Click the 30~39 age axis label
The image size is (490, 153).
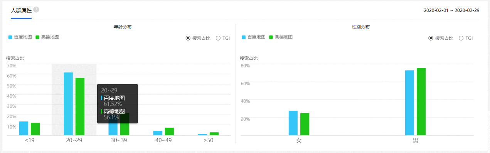click(119, 140)
